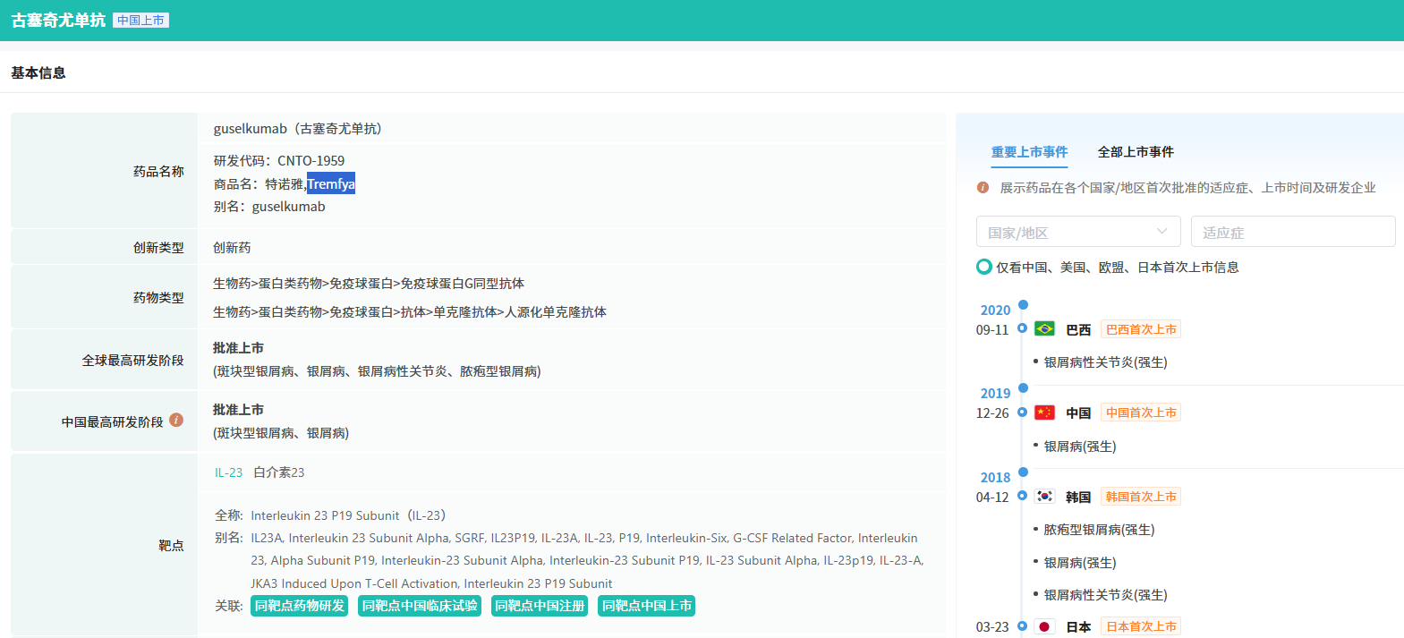Click the China flag icon
Screen dimensions: 1404x638
click(x=1044, y=413)
